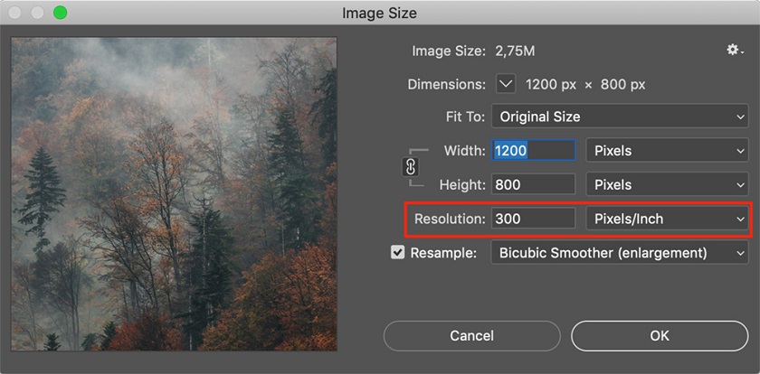
Task: Choose a different Bicubic Smoother resample method
Action: coord(620,253)
